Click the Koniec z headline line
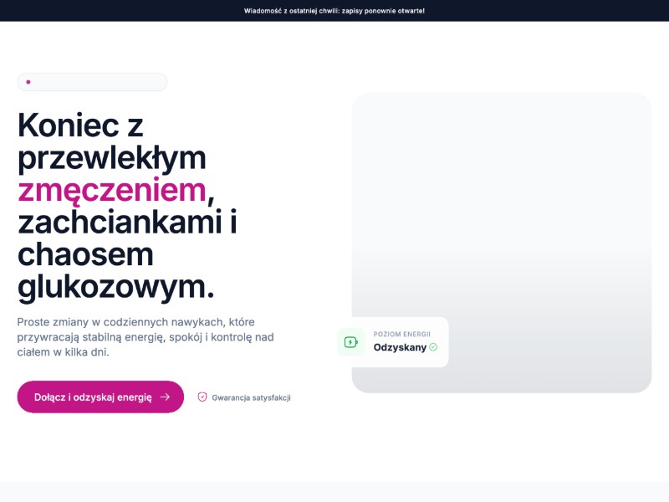Screen dimensions: 669x502 tap(80, 125)
